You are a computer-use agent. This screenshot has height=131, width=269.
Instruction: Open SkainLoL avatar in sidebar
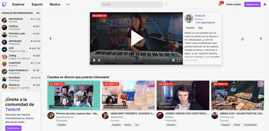4,86
